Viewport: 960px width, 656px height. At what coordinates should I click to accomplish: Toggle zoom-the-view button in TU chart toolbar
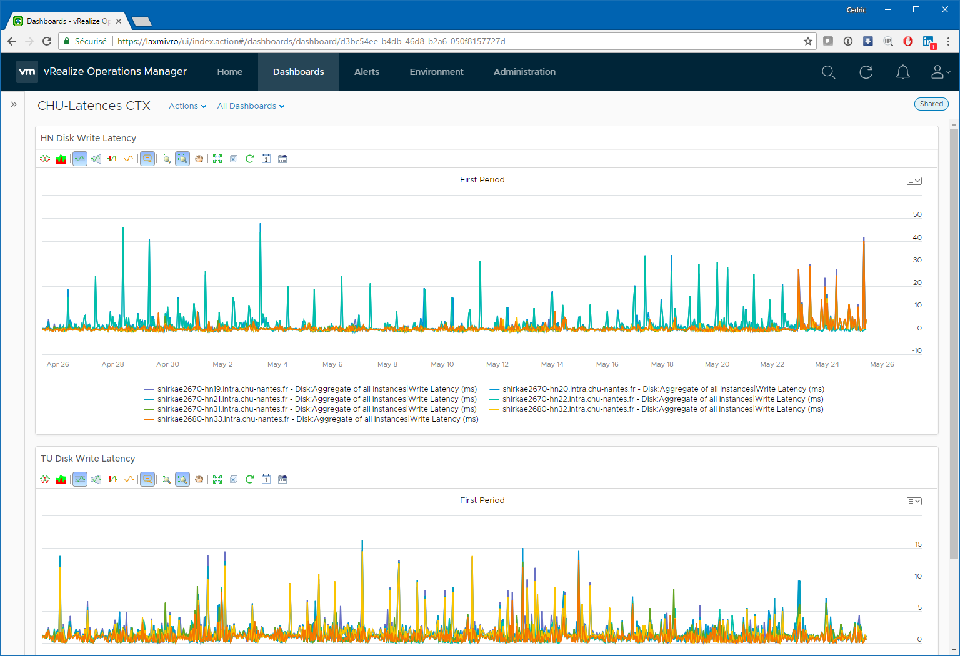(182, 479)
